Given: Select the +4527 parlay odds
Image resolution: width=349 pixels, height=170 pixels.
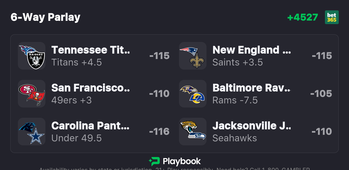Looking at the screenshot, I should (303, 17).
